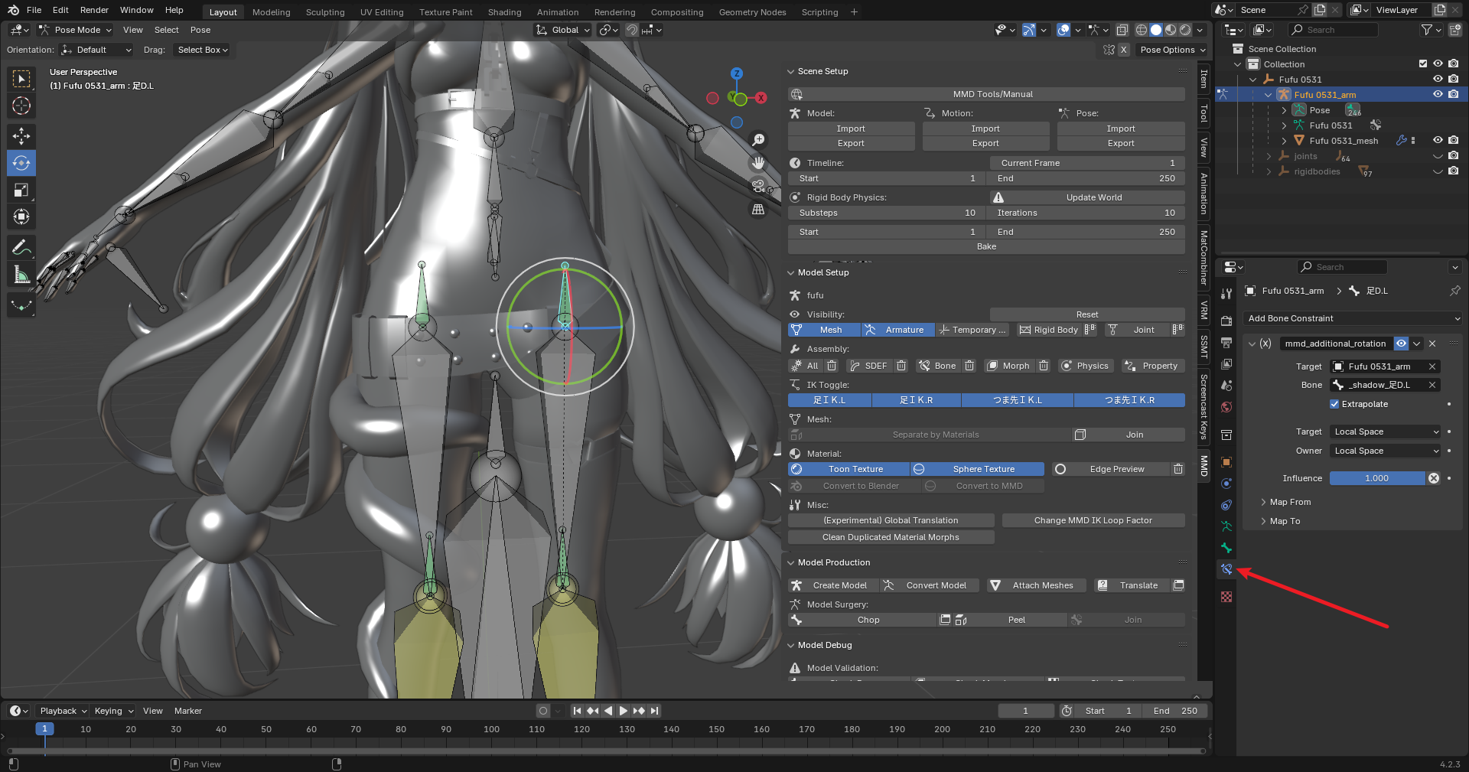Toggle camera view icon in viewport
Screen dimensions: 1469x772
click(x=758, y=186)
